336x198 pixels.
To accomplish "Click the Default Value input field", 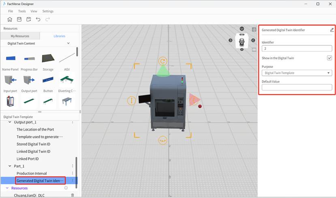I will pos(297,87).
